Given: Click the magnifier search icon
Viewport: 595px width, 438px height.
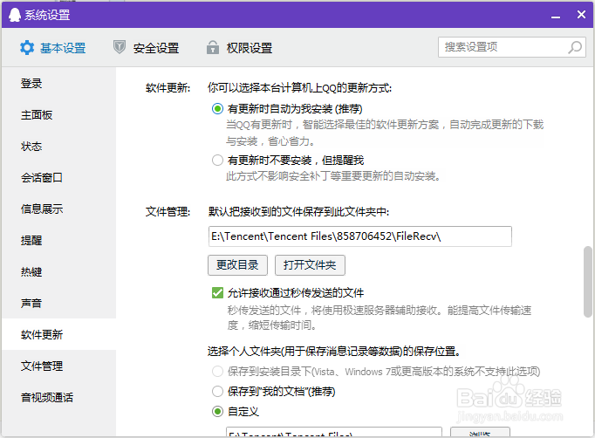Looking at the screenshot, I should 575,47.
